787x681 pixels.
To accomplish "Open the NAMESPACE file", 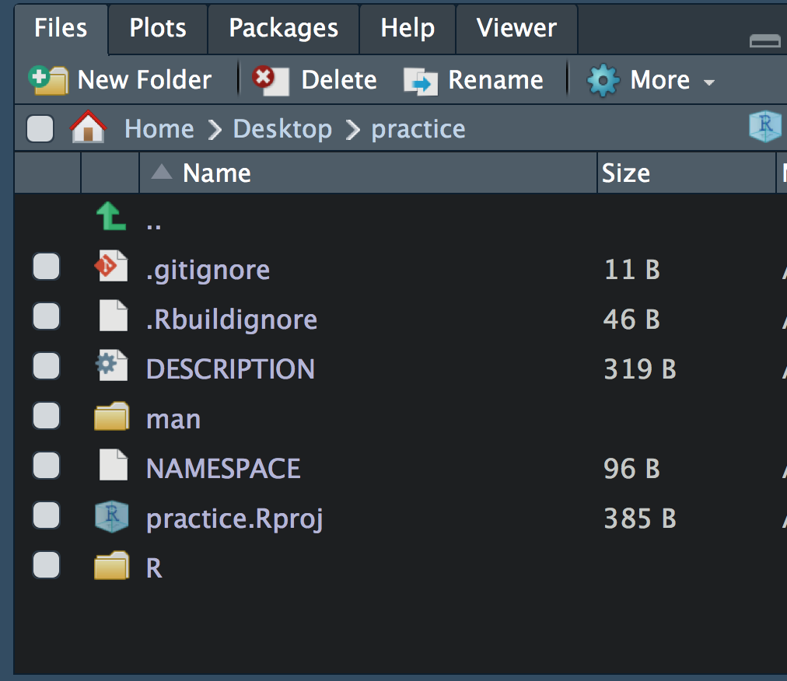I will [x=223, y=469].
